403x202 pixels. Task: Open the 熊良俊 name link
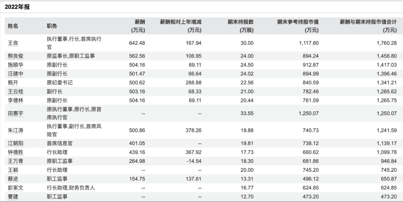click(16, 56)
